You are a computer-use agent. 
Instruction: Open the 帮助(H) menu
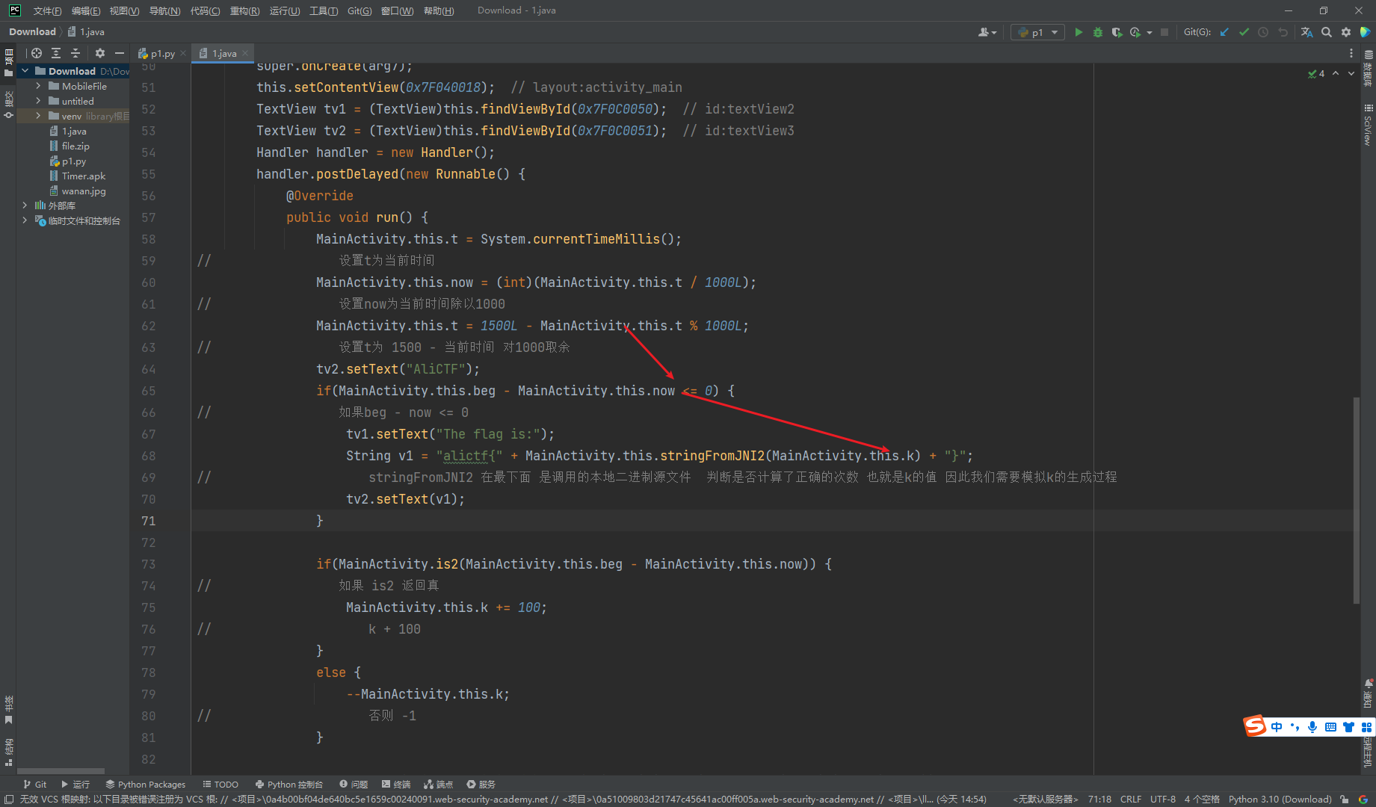(439, 10)
